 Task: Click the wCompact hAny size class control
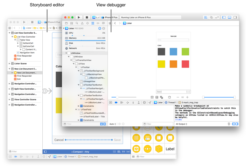(x=80, y=152)
